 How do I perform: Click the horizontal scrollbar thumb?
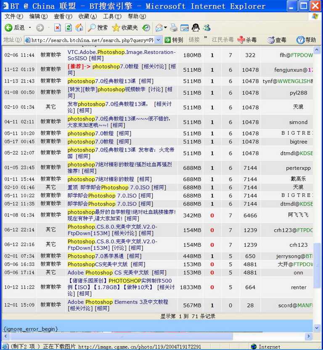(x=122, y=336)
